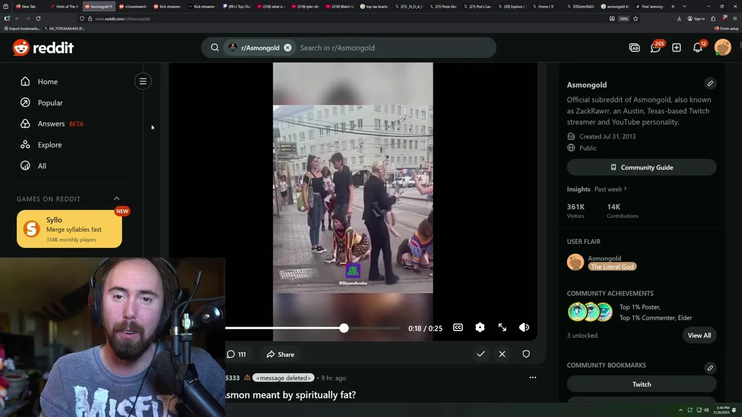Screen dimensions: 742x417
Task: Close the active Asmongold browser tab
Action: [x=111, y=6]
